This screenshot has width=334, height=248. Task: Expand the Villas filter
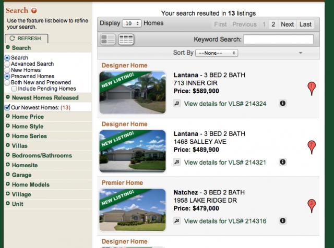click(8, 145)
